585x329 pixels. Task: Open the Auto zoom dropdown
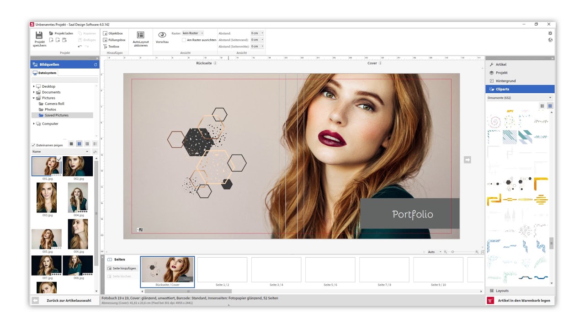pyautogui.click(x=434, y=252)
